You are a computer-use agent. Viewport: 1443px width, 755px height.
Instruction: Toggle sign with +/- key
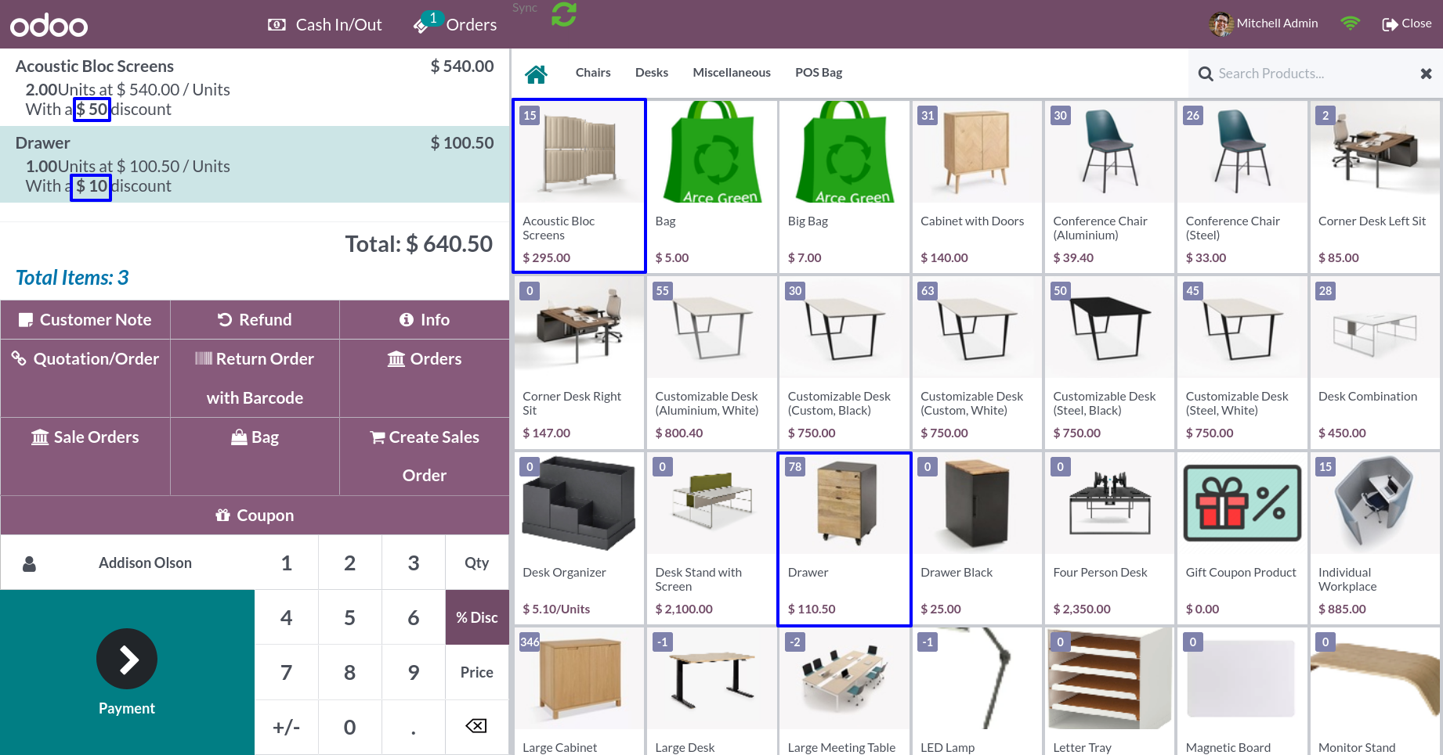click(x=286, y=727)
